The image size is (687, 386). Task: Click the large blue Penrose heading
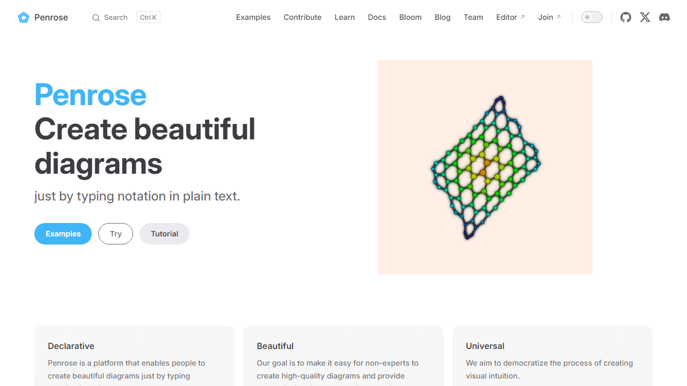90,95
